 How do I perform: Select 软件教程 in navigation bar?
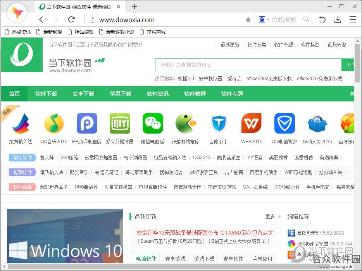click(195, 94)
